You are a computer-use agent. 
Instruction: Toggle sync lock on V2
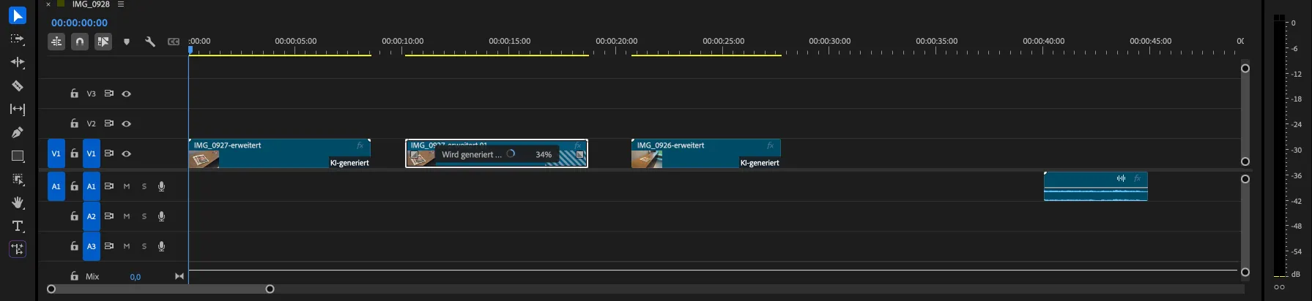tap(109, 123)
